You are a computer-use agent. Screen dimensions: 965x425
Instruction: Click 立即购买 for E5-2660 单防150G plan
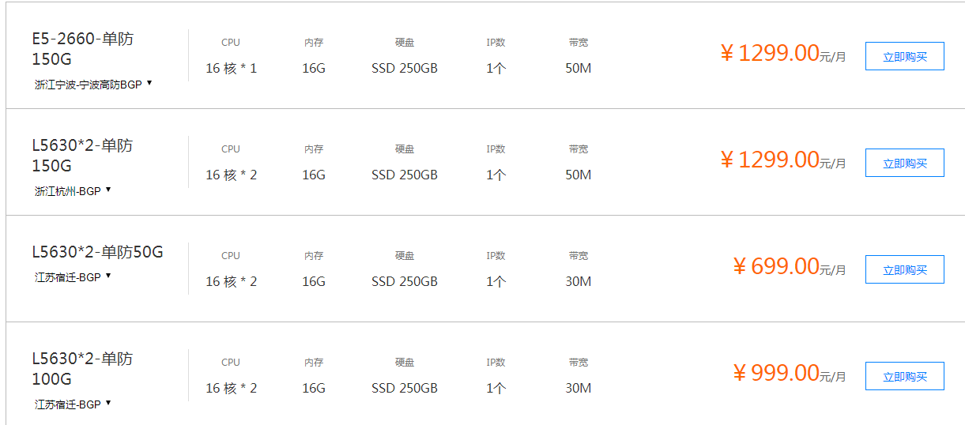click(x=904, y=56)
